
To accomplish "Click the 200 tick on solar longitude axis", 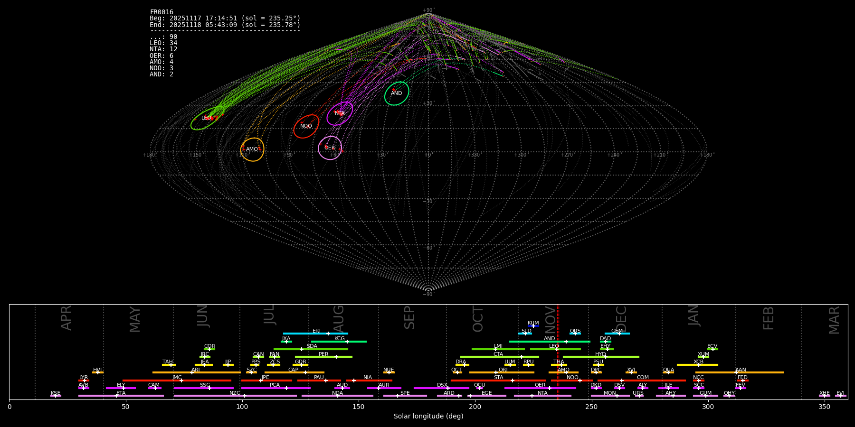I will click(x=475, y=407).
